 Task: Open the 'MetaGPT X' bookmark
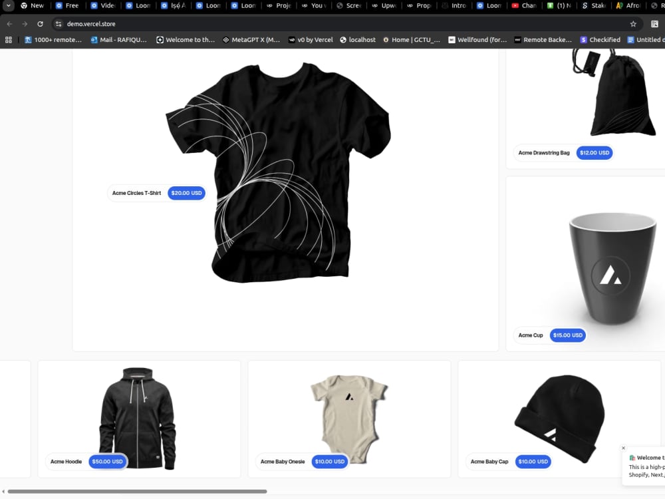tap(251, 39)
